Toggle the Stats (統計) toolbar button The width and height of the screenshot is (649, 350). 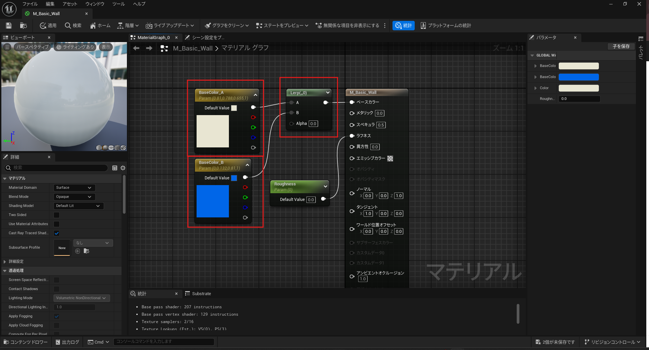tap(403, 26)
